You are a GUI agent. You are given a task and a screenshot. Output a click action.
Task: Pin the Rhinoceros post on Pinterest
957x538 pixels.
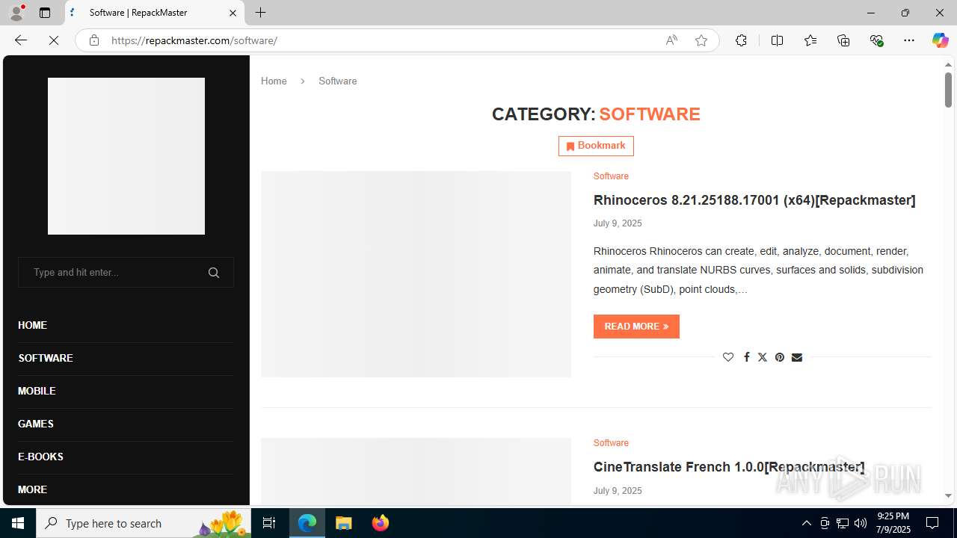coord(780,357)
